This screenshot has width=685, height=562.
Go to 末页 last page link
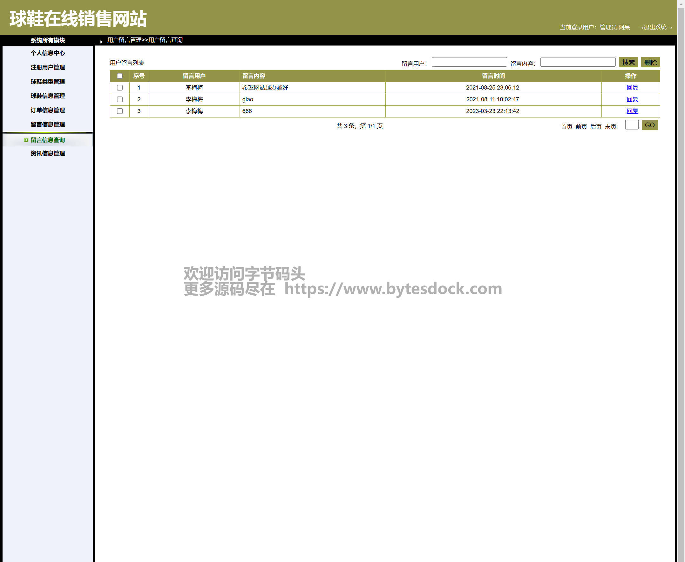(x=610, y=126)
